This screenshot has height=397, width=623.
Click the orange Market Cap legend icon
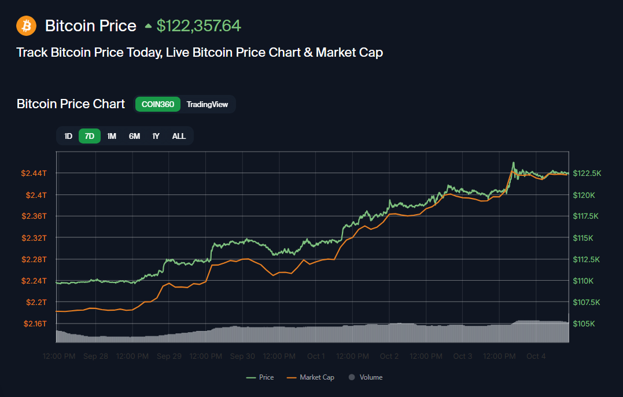point(291,377)
